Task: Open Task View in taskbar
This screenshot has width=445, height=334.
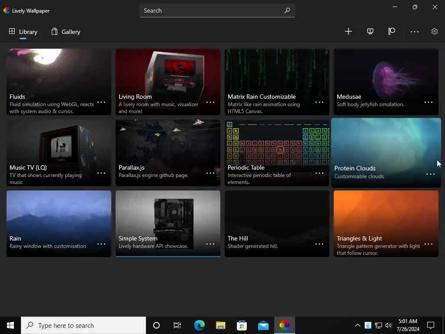Action: pos(177,325)
